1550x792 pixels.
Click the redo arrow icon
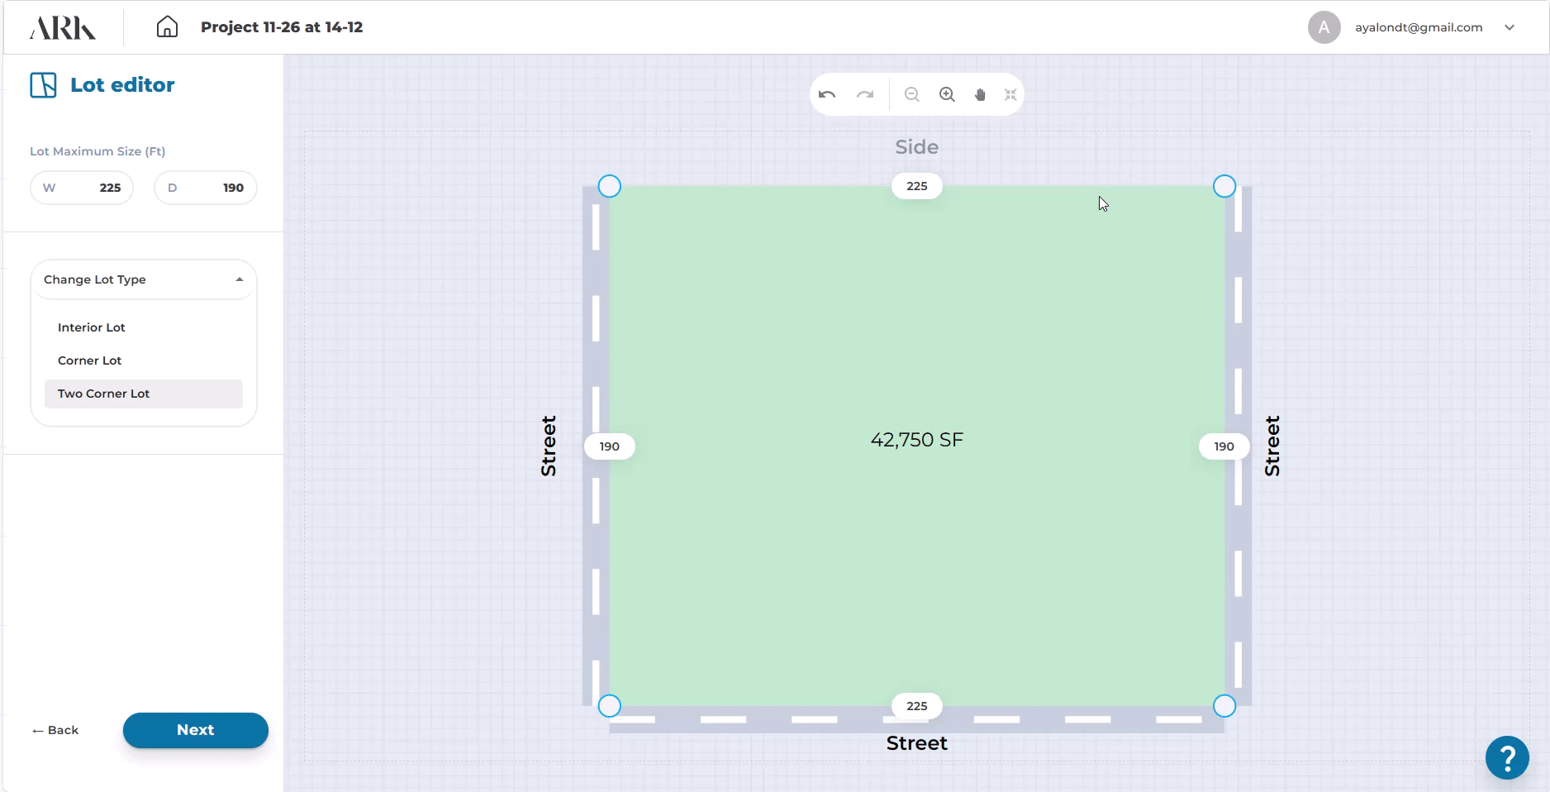click(865, 95)
